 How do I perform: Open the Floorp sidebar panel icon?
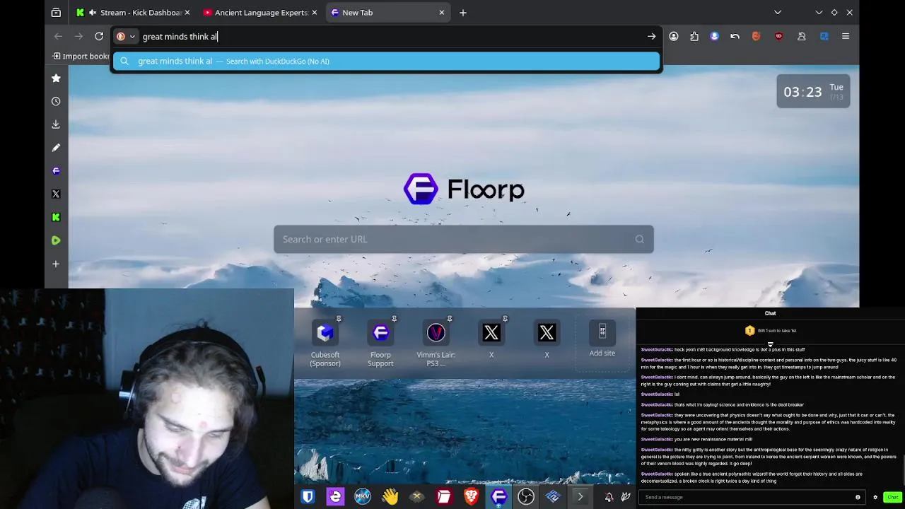pyautogui.click(x=56, y=170)
